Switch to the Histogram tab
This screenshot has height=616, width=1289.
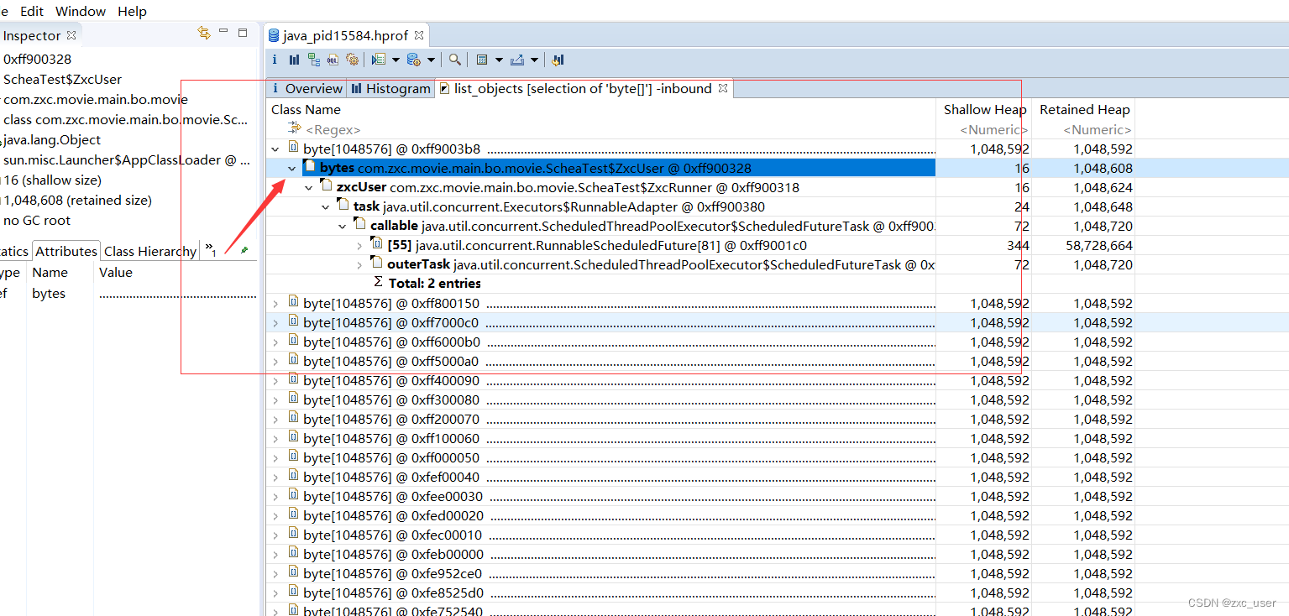390,88
